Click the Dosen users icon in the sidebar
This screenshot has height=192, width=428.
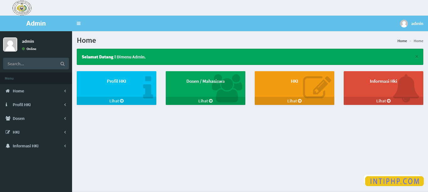click(x=7, y=118)
